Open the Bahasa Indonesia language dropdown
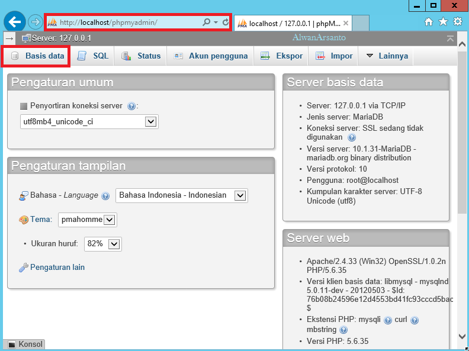The height and width of the screenshot is (351, 469). [x=182, y=195]
